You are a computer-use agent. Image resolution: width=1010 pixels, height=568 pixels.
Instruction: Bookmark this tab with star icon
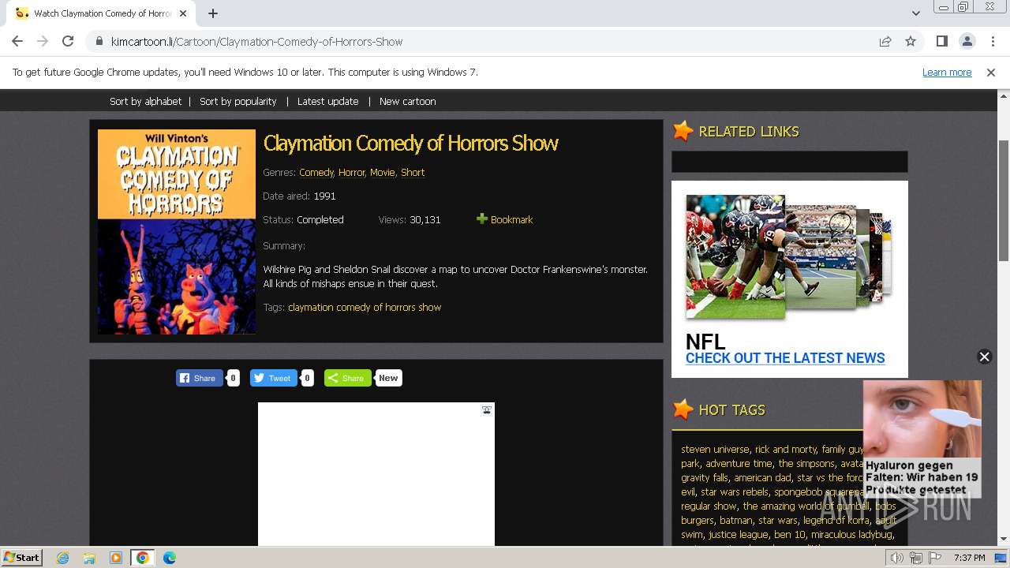(x=911, y=41)
